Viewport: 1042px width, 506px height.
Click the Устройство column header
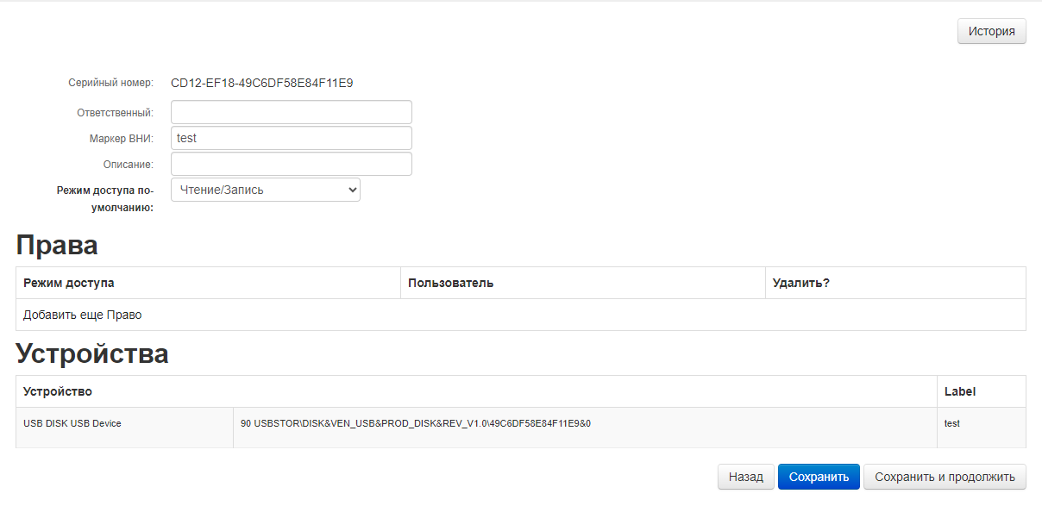pyautogui.click(x=58, y=391)
